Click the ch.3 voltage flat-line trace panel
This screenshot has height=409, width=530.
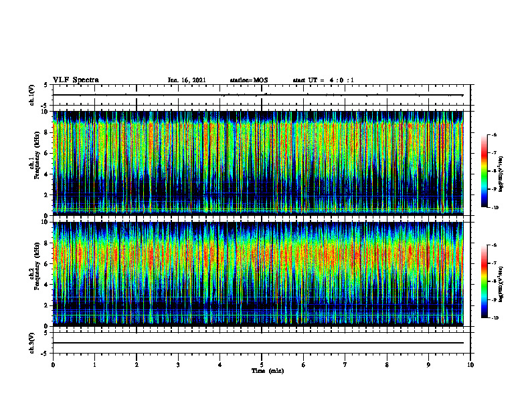262,343
